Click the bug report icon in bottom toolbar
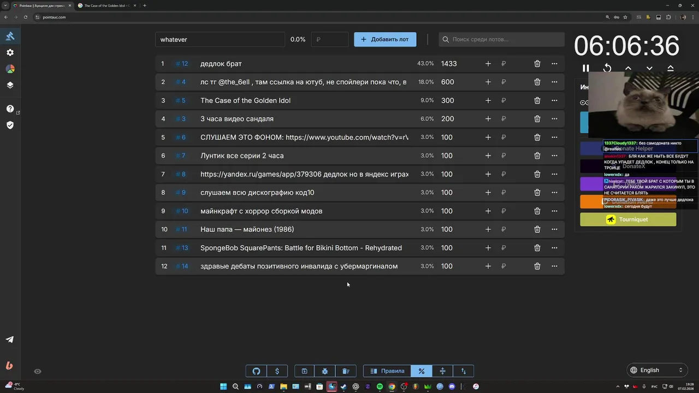 tap(325, 371)
